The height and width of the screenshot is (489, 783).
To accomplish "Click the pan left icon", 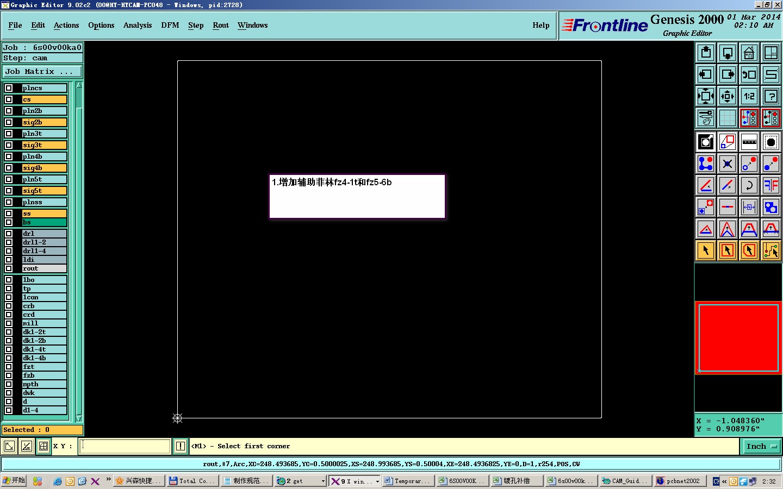I will click(706, 74).
